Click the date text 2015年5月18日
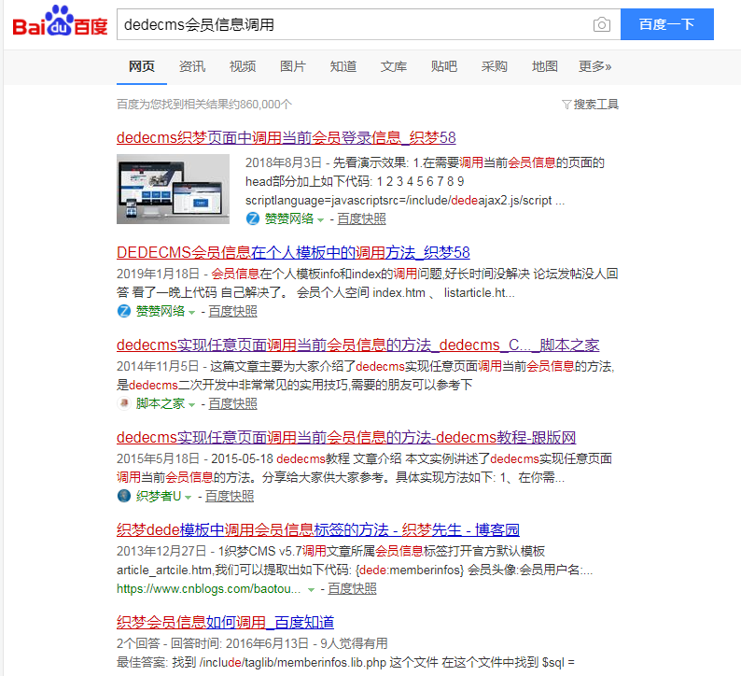741x676 pixels. point(159,458)
